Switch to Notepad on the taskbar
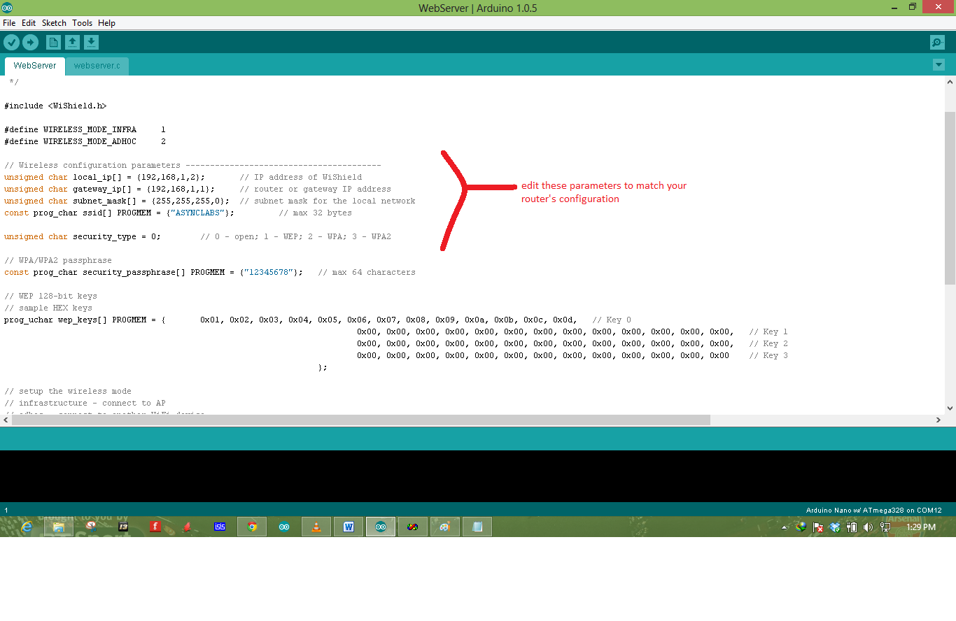Image resolution: width=956 pixels, height=621 pixels. click(x=477, y=527)
